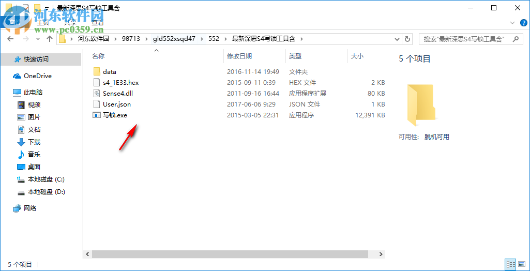The image size is (530, 271).
Task: Click the 本地磁盘 (D:) drive icon
Action: click(x=21, y=192)
